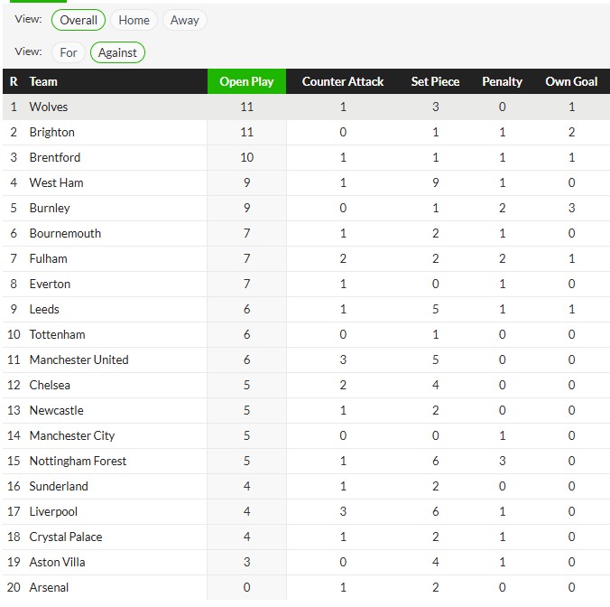Click the R rank column header
This screenshot has width=610, height=607.
[14, 81]
